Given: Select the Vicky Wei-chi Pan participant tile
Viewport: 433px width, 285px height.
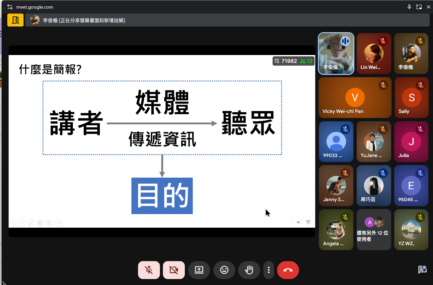Looking at the screenshot, I should click(x=355, y=98).
